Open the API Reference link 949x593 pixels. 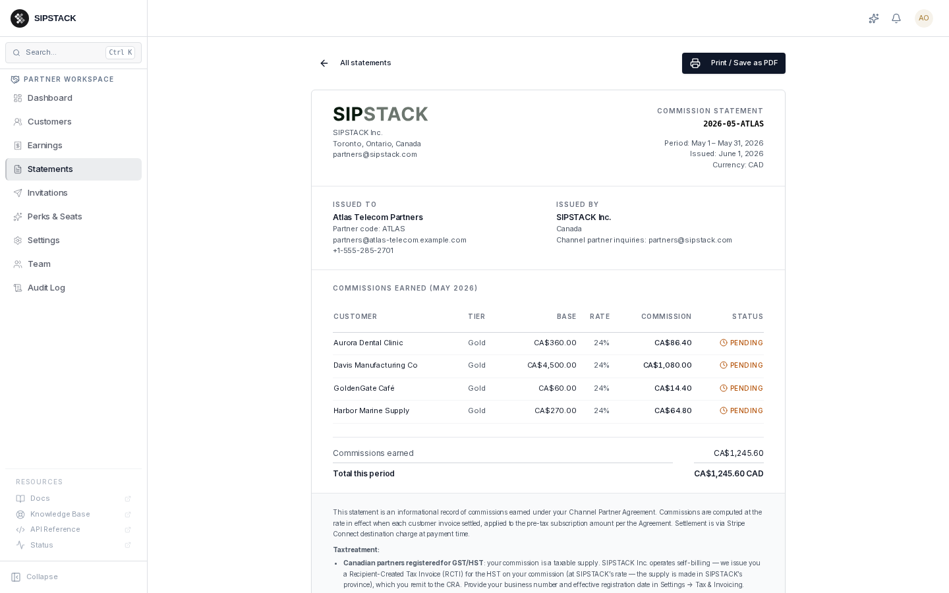73,530
